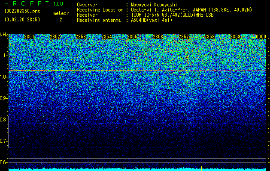
Task: Click the Receiving Location field label
Action: (x=100, y=10)
